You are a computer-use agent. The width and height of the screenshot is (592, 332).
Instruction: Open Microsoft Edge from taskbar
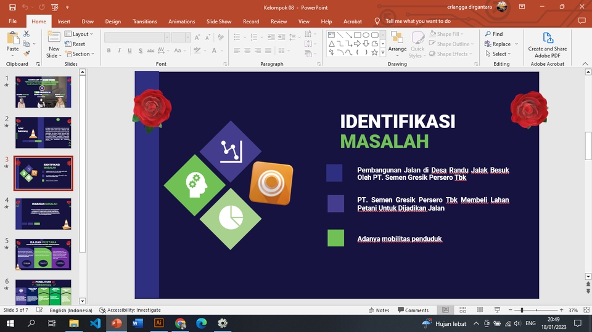coord(201,323)
